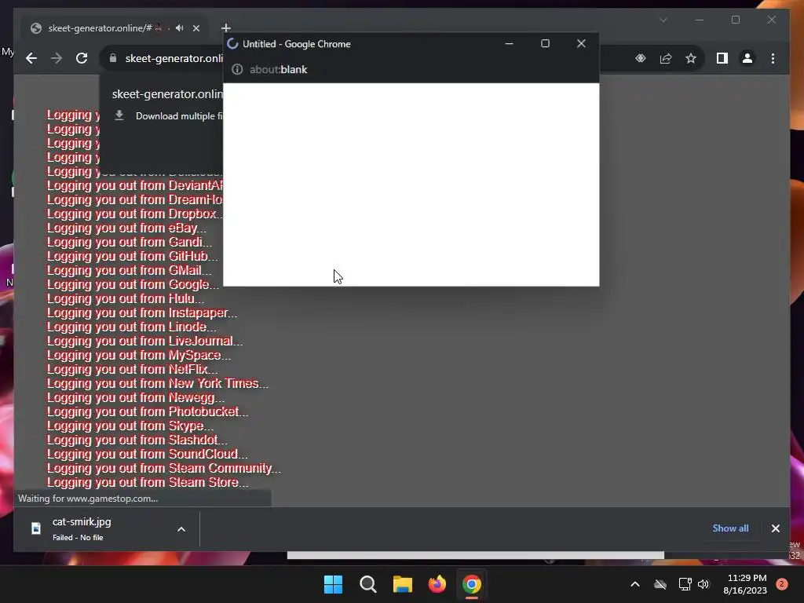
Task: Open the Windows Start menu
Action: tap(333, 584)
